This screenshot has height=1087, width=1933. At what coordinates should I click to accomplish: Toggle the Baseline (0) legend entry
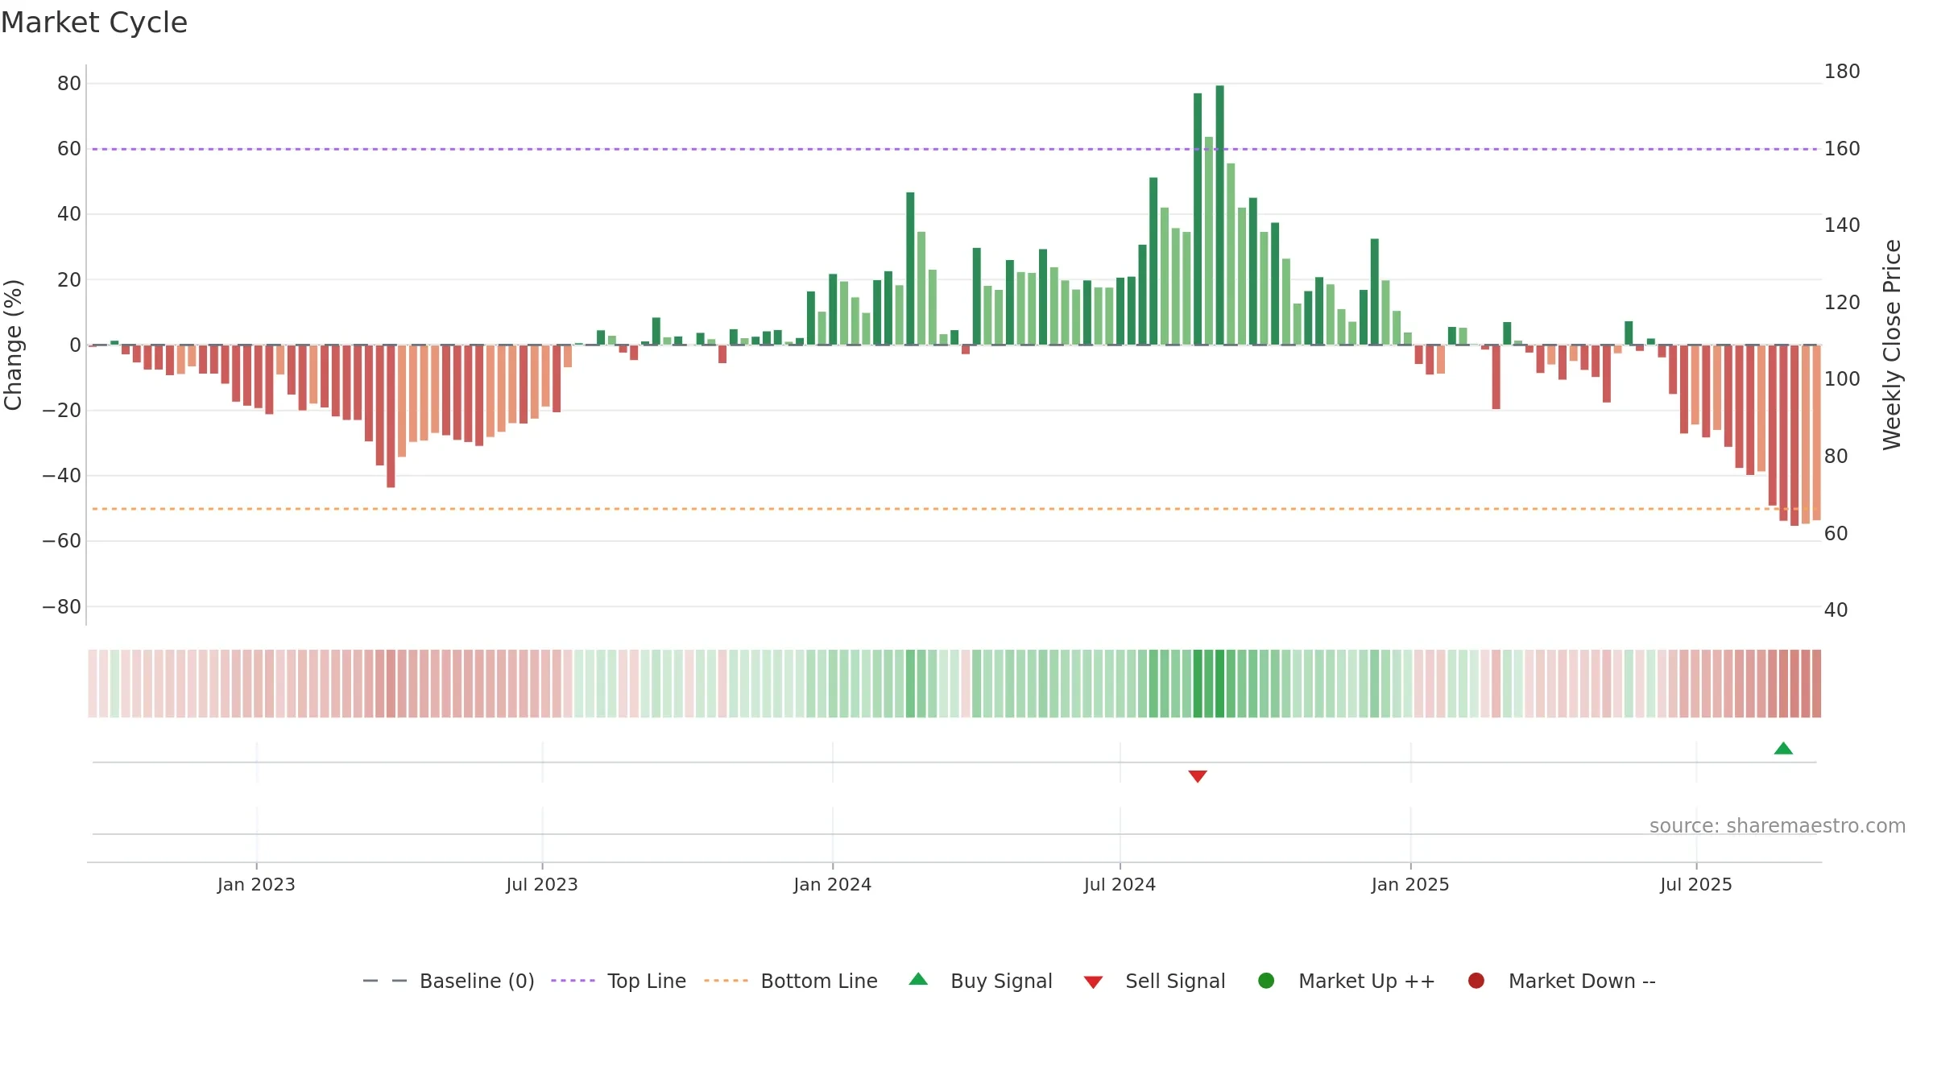(449, 981)
